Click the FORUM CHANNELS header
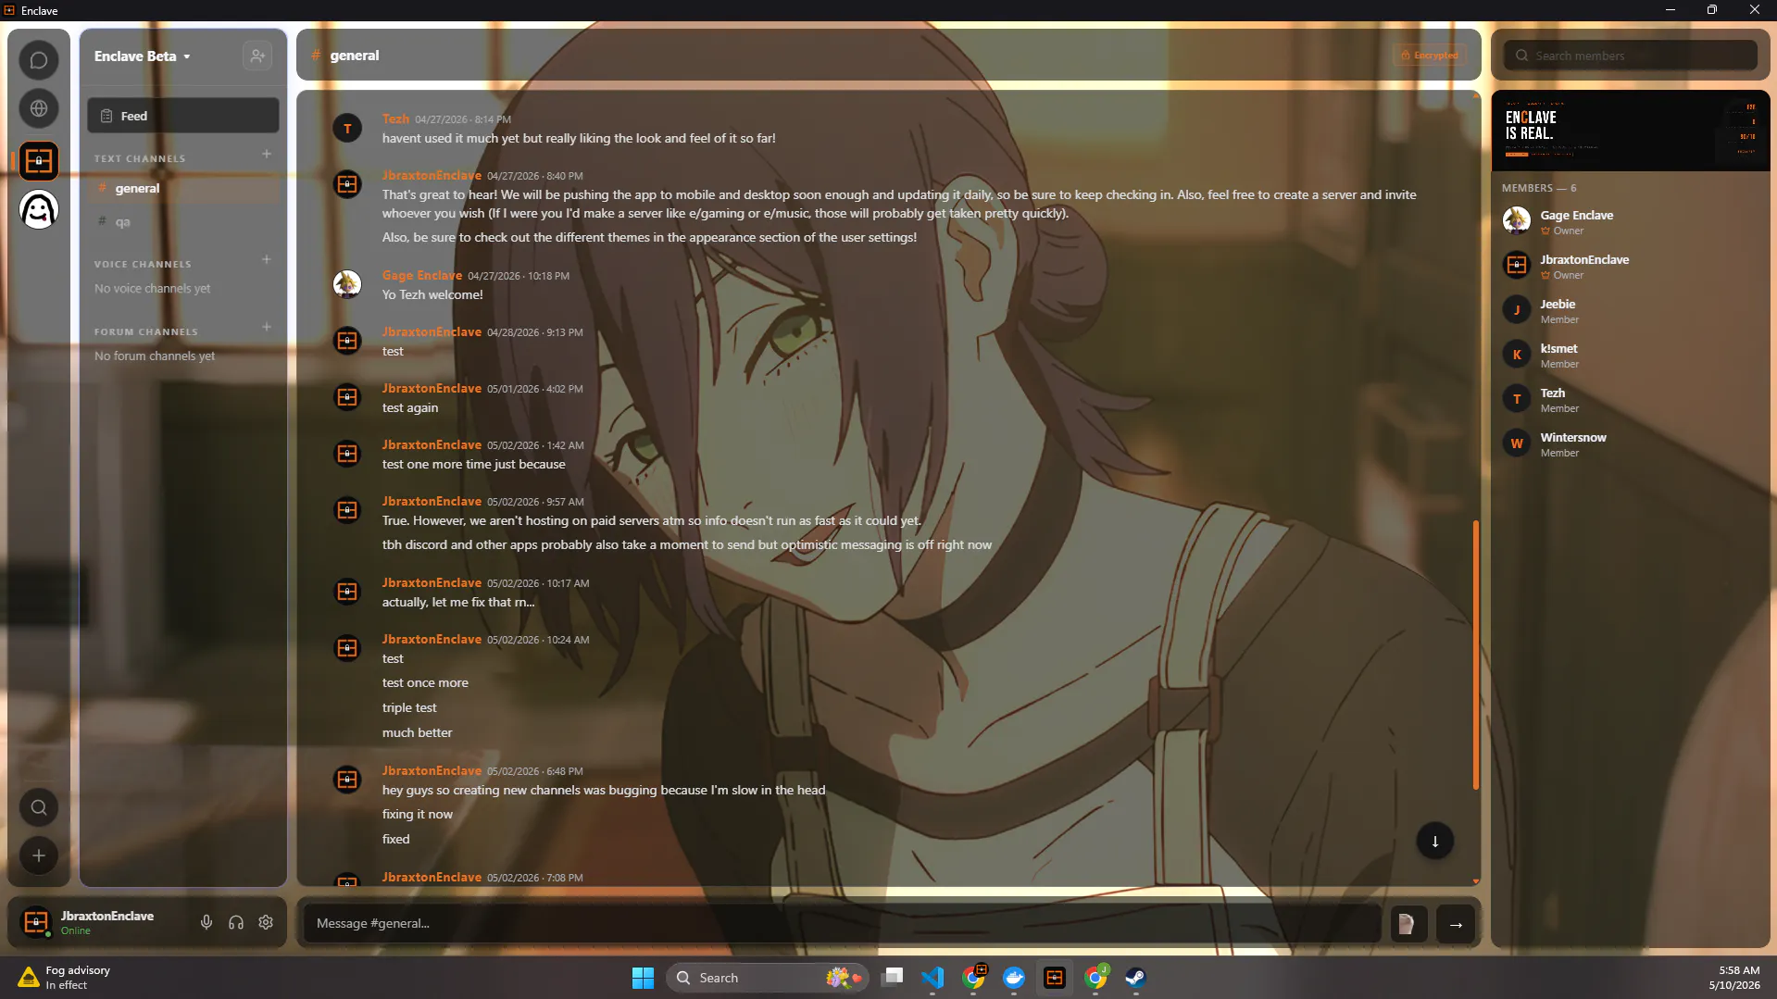Viewport: 1777px width, 999px height. point(146,331)
